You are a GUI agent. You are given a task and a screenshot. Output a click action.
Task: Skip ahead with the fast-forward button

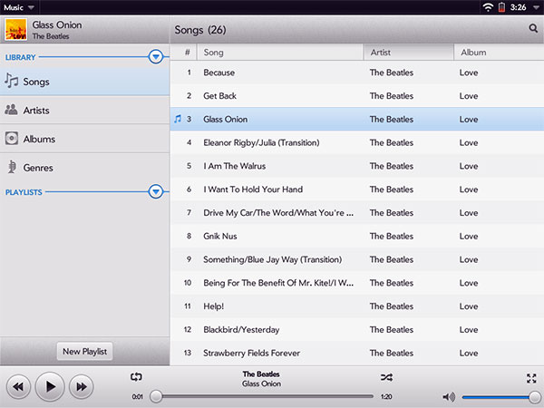coord(82,386)
